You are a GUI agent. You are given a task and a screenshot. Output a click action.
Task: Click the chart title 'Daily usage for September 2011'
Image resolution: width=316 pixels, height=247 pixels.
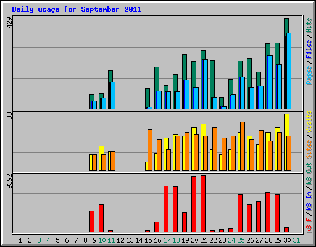coord(77,9)
